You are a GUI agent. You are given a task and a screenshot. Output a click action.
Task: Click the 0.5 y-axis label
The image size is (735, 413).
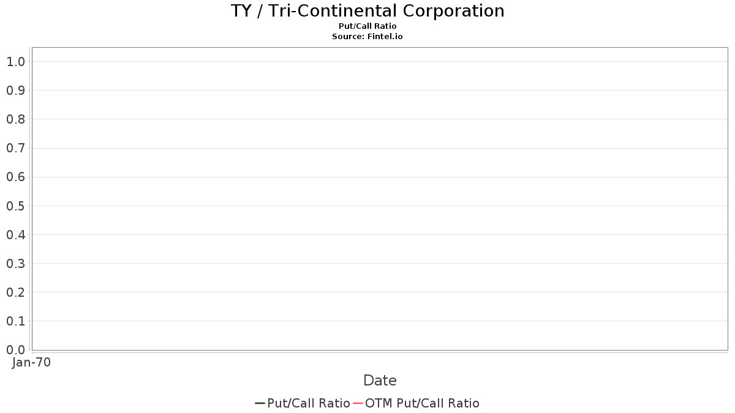tap(15, 206)
